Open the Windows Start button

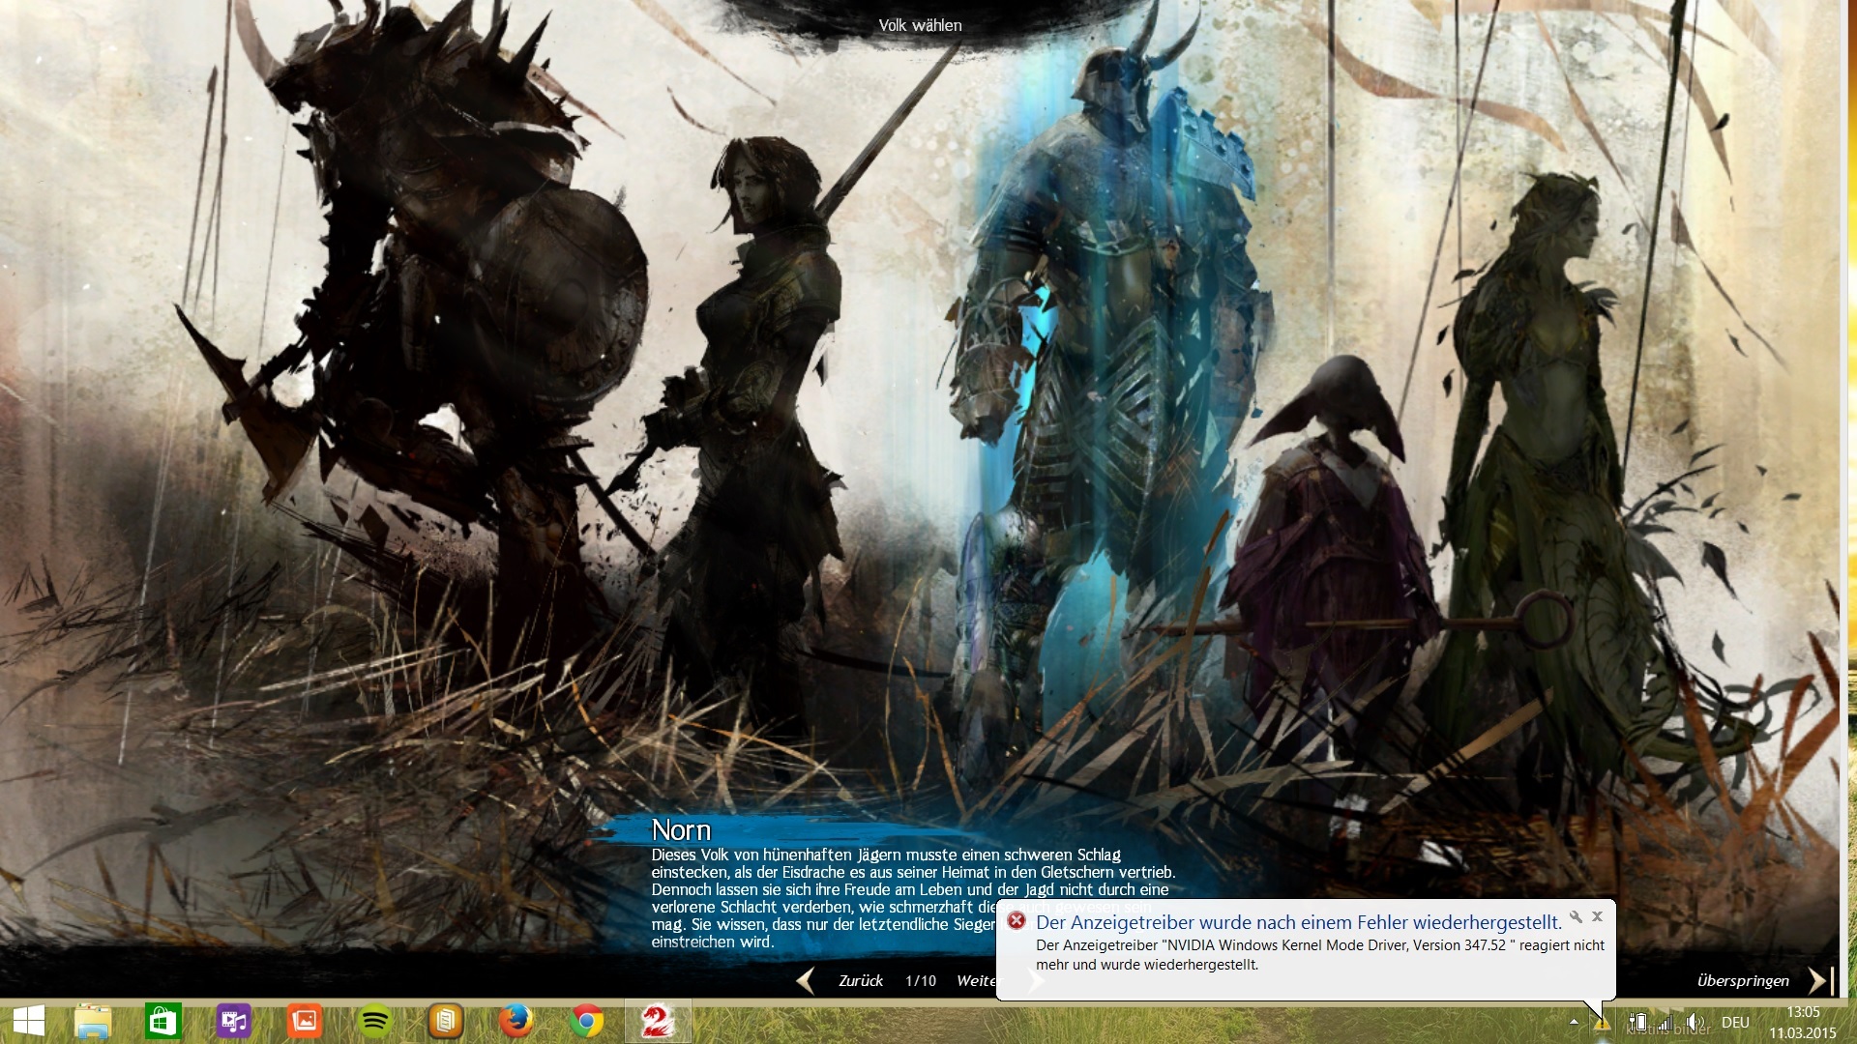coord(29,1022)
